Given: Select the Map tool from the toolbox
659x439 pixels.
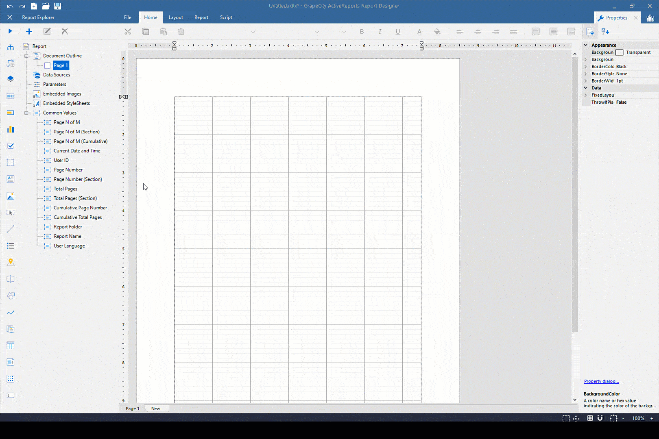Looking at the screenshot, I should pos(10,263).
